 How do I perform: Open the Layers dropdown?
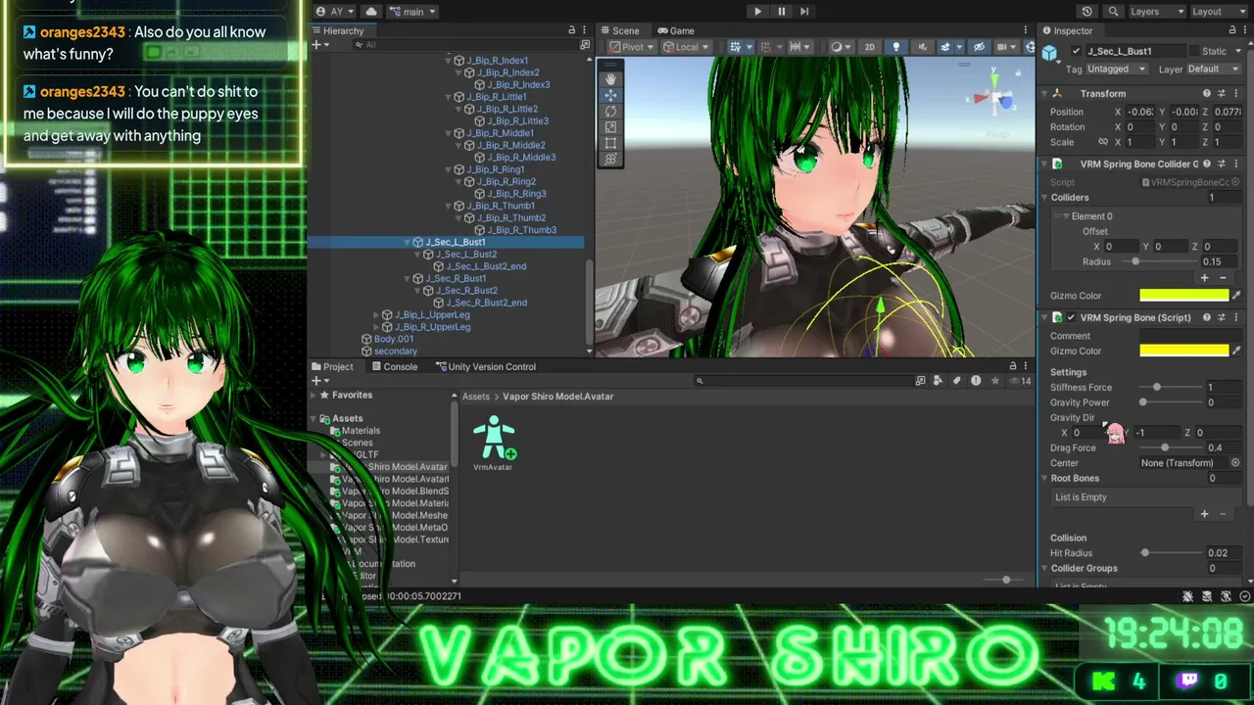pyautogui.click(x=1157, y=12)
